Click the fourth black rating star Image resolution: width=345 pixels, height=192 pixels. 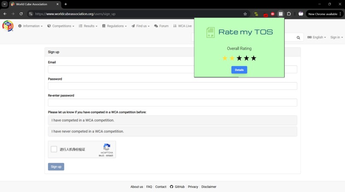coord(247,58)
